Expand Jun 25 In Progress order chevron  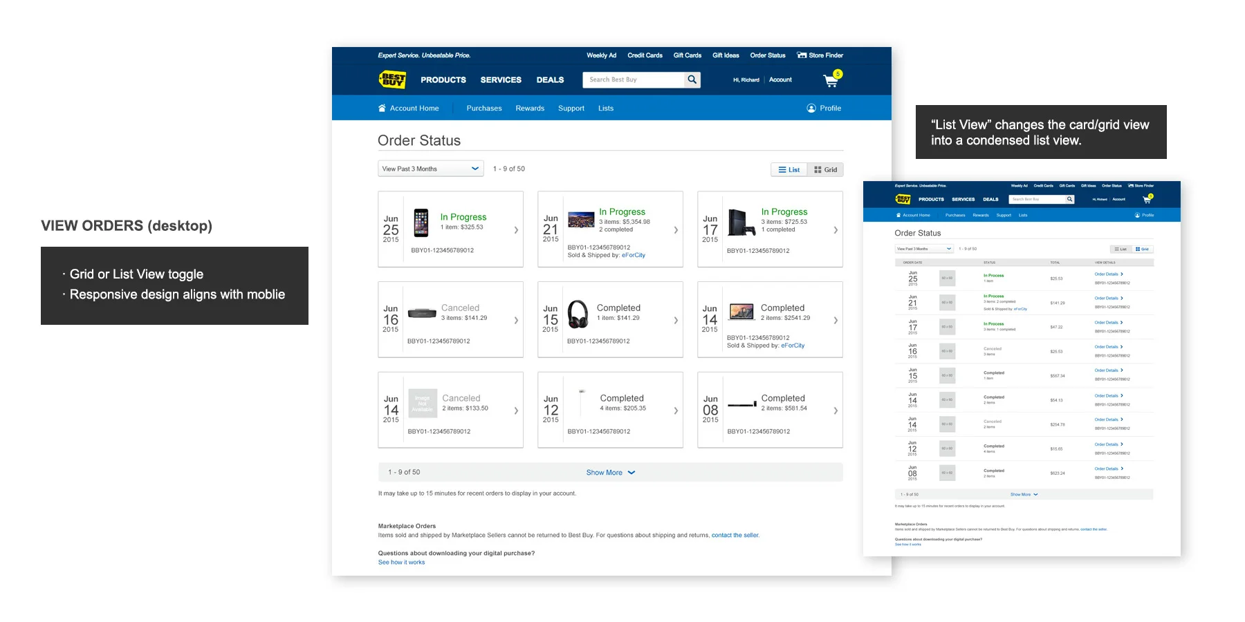tap(516, 230)
